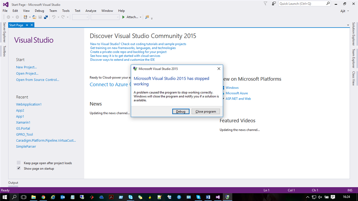The height and width of the screenshot is (201, 358).
Task: Open the Tools menu
Action: point(66,11)
